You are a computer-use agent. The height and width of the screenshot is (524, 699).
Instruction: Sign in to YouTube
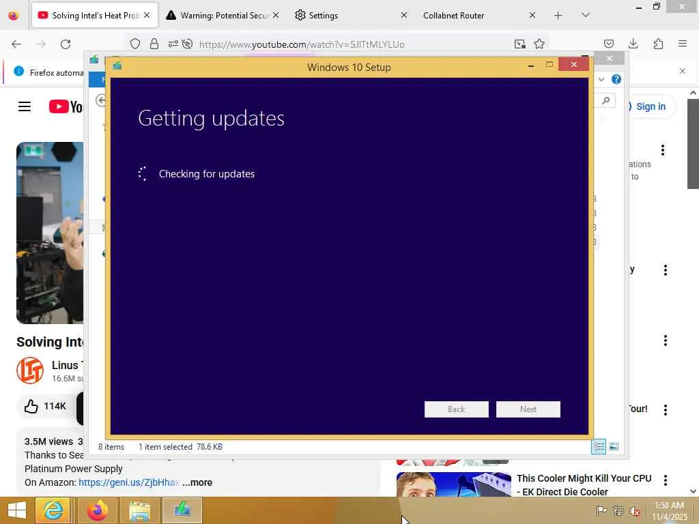[651, 106]
